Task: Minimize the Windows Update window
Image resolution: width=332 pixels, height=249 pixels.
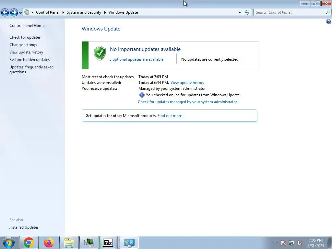Action: pos(305,3)
